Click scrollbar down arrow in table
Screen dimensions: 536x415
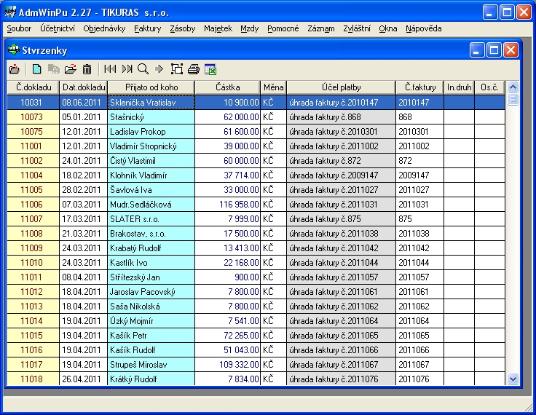(513, 379)
